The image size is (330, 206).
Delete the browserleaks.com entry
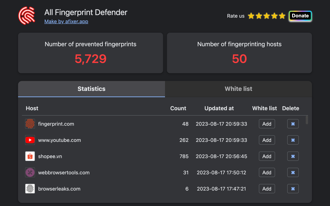(293, 188)
